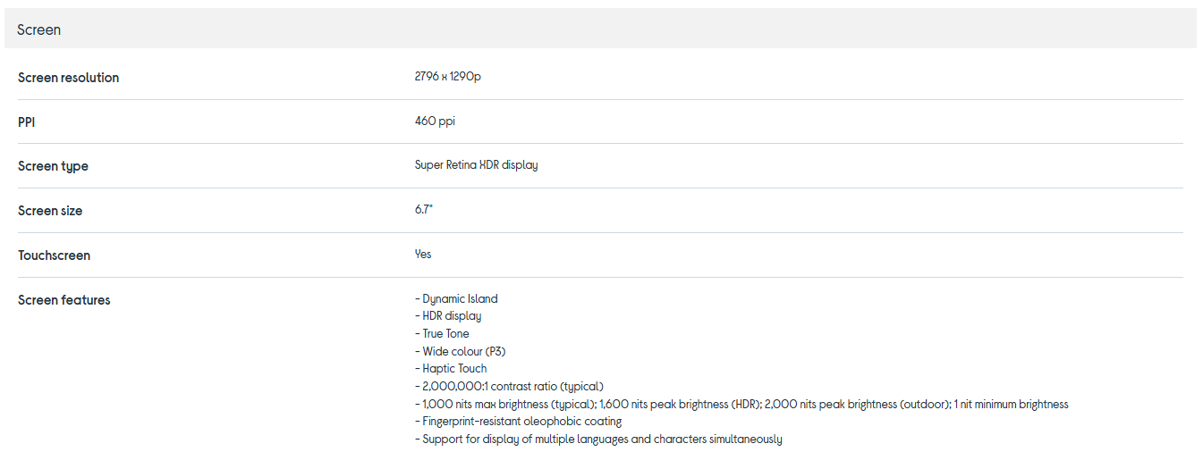Select the 6.7" screen size value
This screenshot has height=452, width=1203.
pos(424,210)
